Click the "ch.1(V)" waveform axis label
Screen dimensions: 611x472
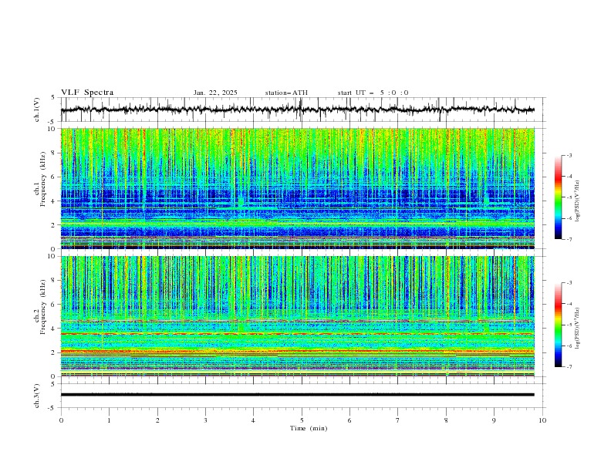click(x=37, y=110)
